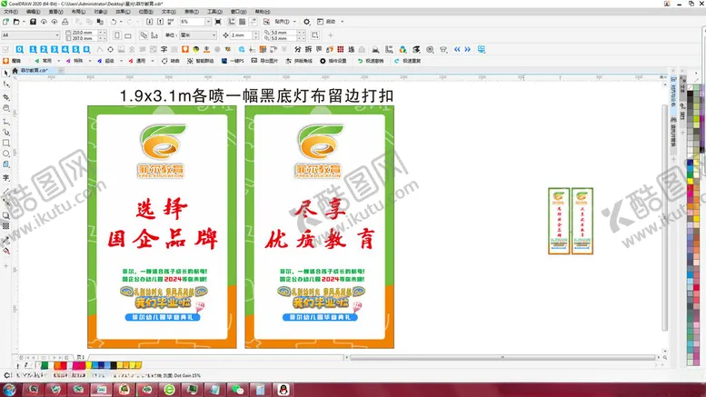Expand the 通用 plugin dropdown
This screenshot has height=397, width=706.
pyautogui.click(x=153, y=61)
